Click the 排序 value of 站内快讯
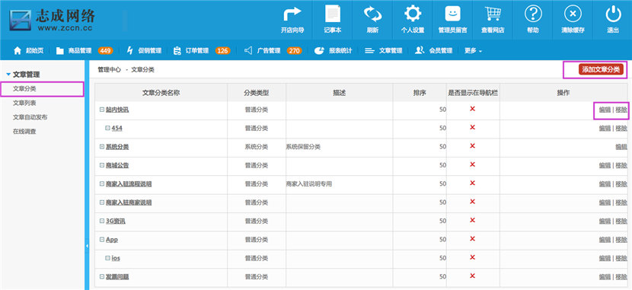Viewport: 632px width, 290px height. pos(442,110)
